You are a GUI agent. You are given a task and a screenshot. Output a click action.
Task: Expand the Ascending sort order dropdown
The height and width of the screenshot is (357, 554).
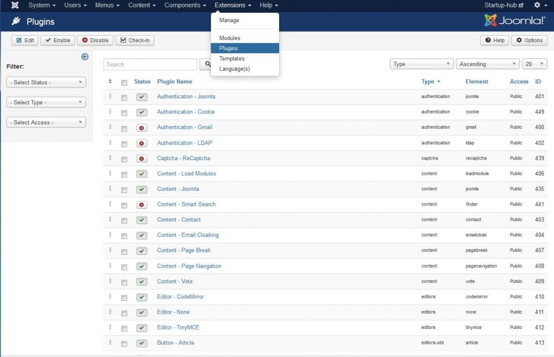point(487,64)
